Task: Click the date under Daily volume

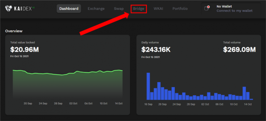Action: pyautogui.click(x=151, y=57)
